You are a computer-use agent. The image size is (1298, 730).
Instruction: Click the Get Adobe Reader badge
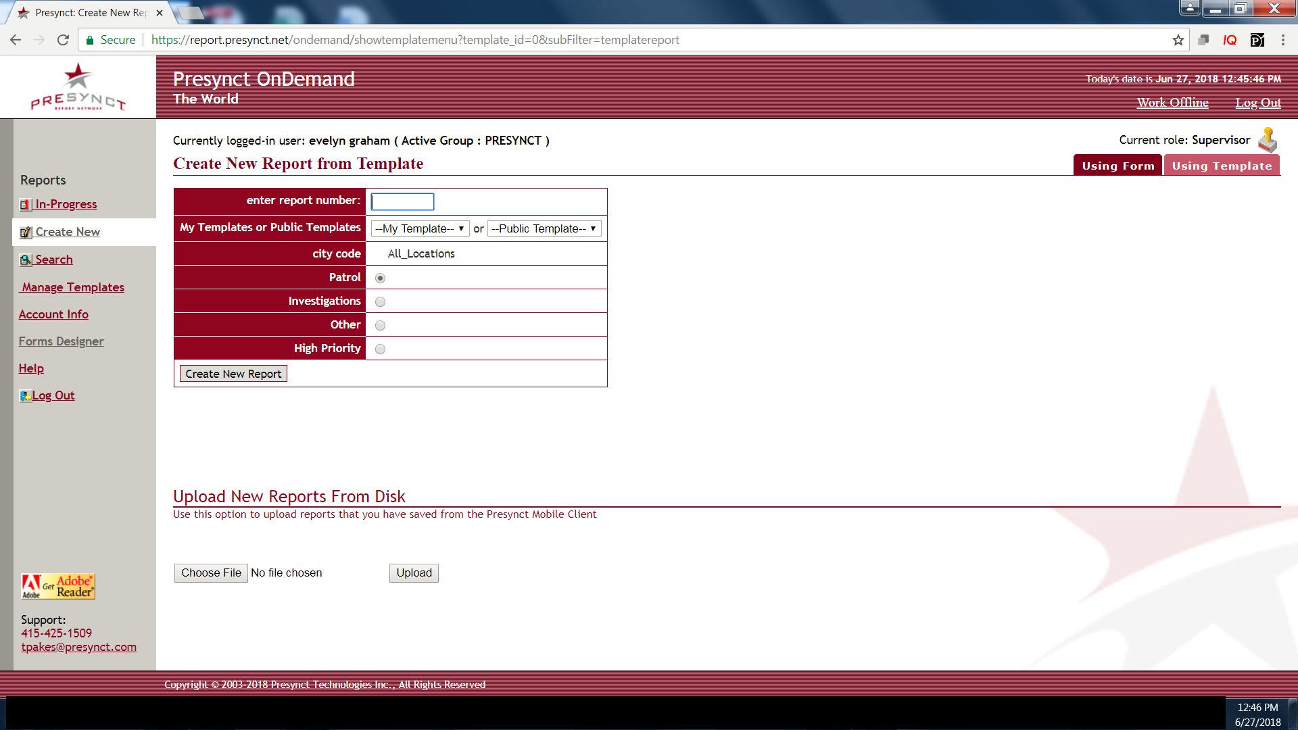58,587
